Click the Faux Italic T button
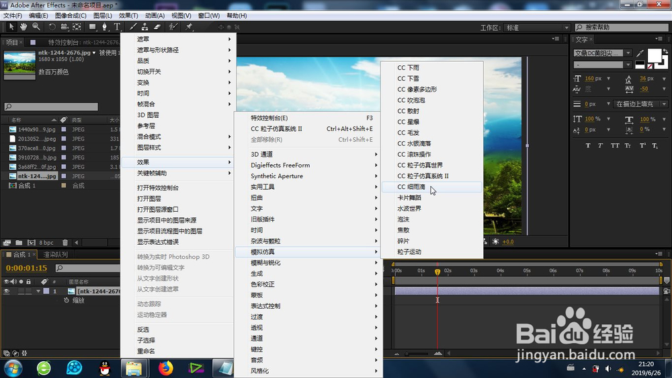This screenshot has height=378, width=672. coord(600,145)
